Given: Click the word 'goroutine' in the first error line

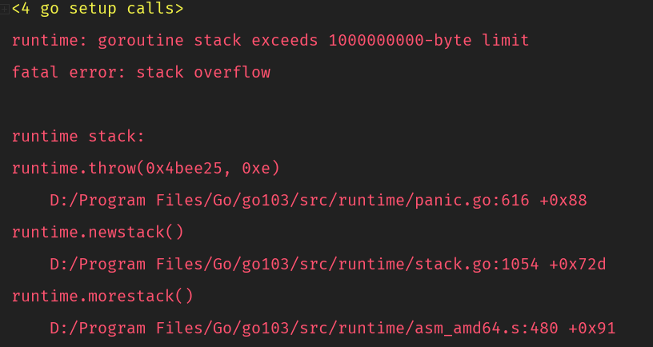Looking at the screenshot, I should (x=141, y=41).
